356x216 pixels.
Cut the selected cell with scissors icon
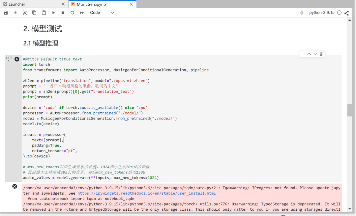pyautogui.click(x=25, y=13)
